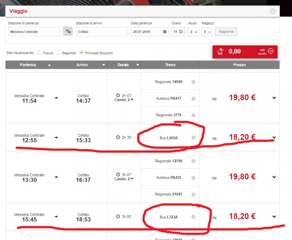Click the arrow icon in the 15:45 departure row
The width and height of the screenshot is (292, 240).
tap(56, 216)
